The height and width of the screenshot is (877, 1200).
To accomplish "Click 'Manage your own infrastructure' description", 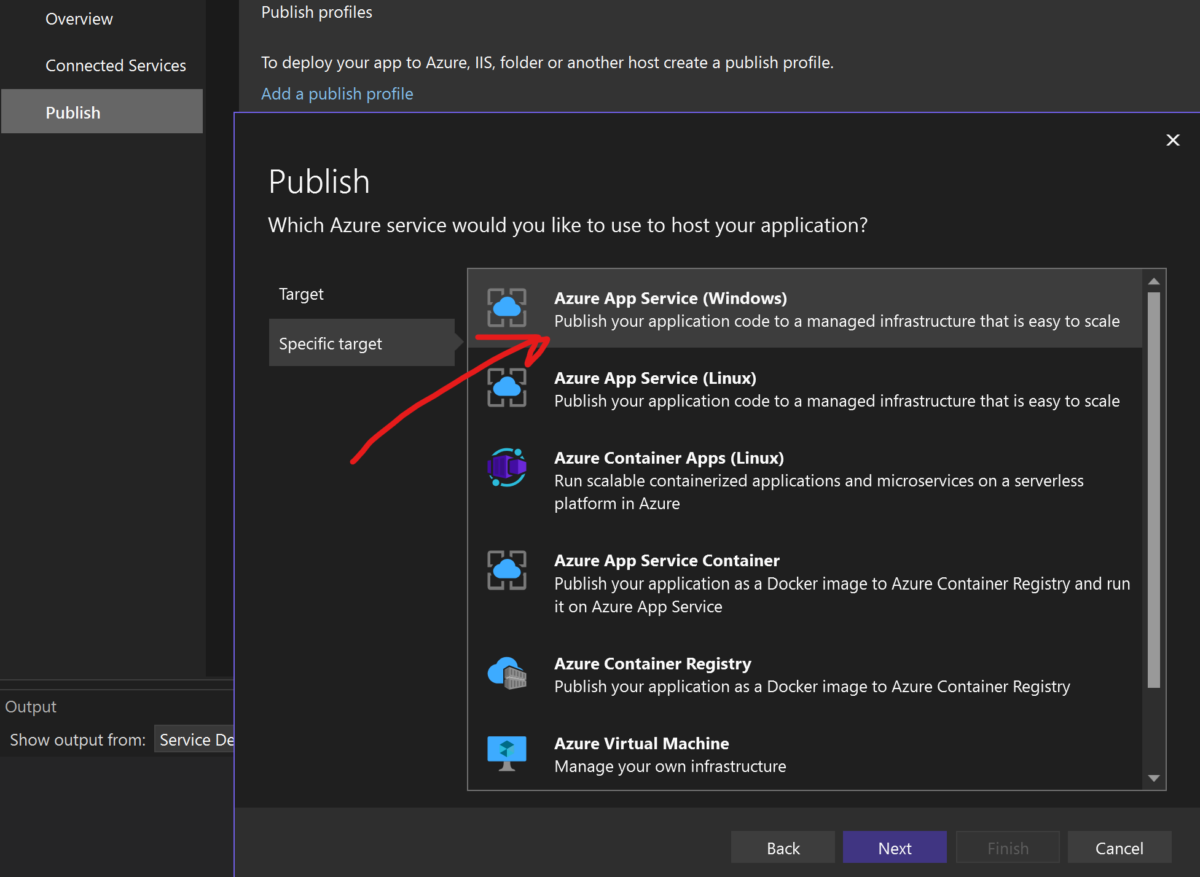I will pos(670,766).
